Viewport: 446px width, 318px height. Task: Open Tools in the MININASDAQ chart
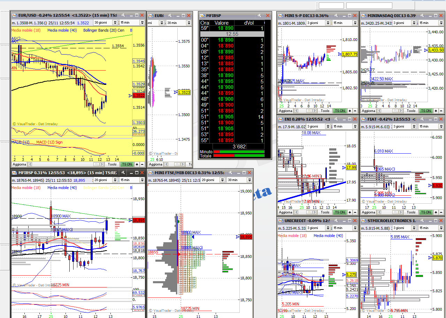[411, 111]
